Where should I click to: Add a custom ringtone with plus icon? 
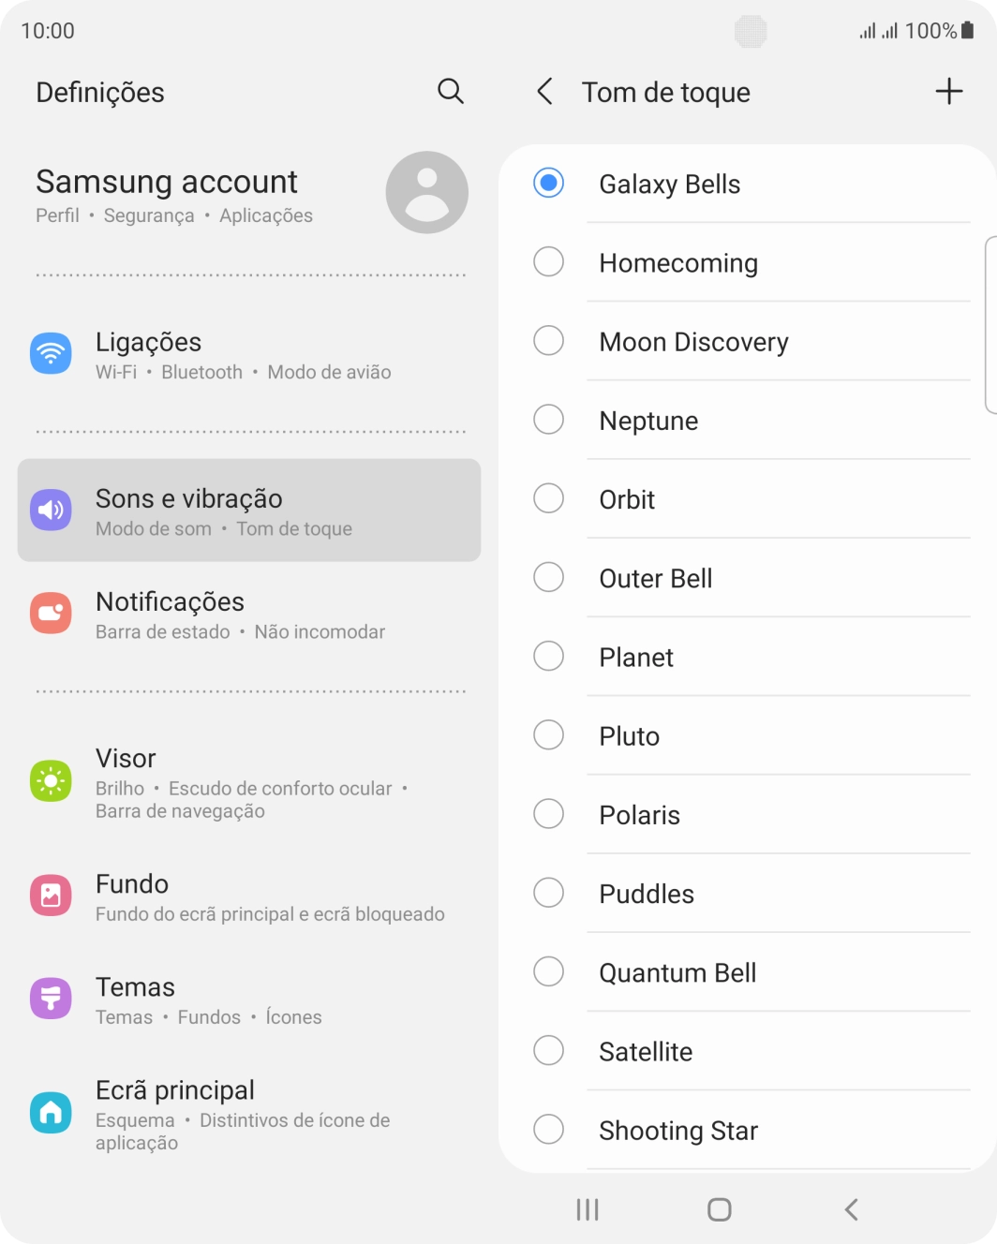(949, 91)
